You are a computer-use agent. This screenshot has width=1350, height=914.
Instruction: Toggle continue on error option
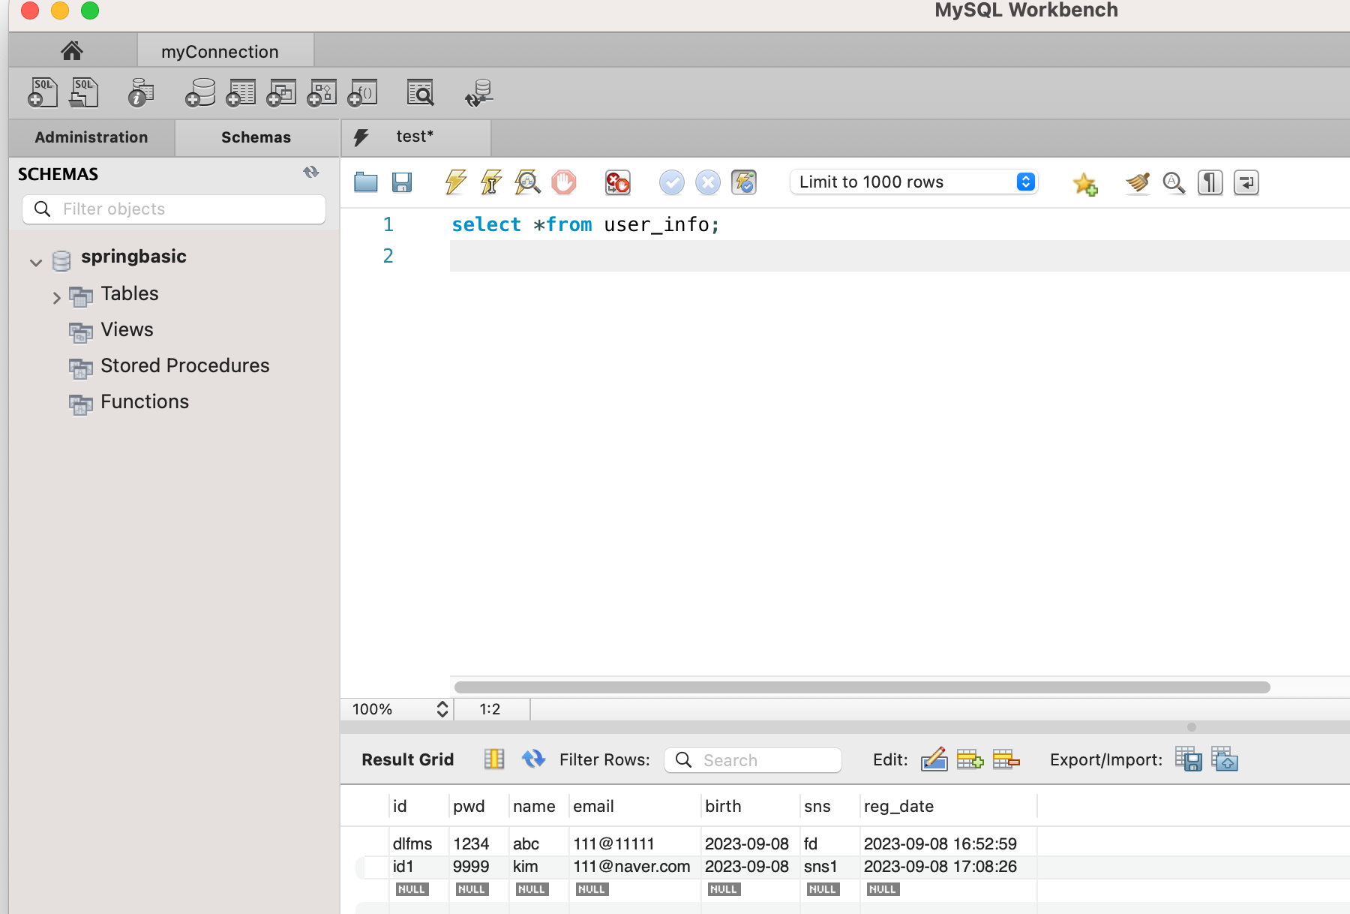(618, 182)
